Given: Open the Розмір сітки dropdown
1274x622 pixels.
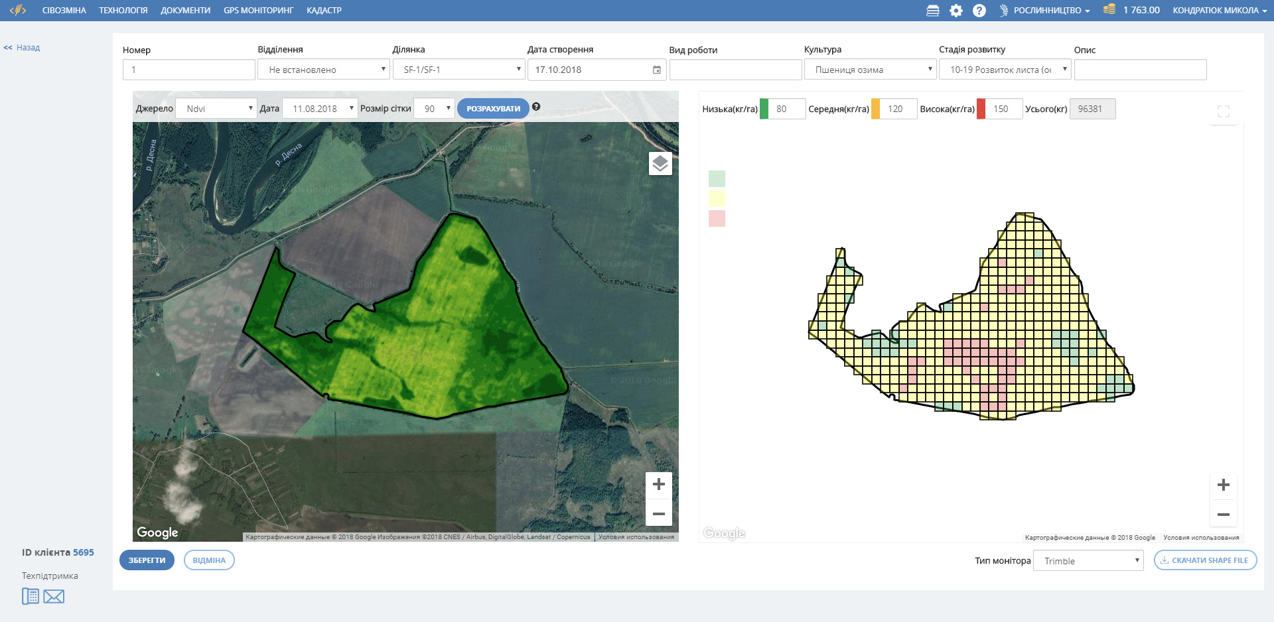Looking at the screenshot, I should (x=434, y=109).
